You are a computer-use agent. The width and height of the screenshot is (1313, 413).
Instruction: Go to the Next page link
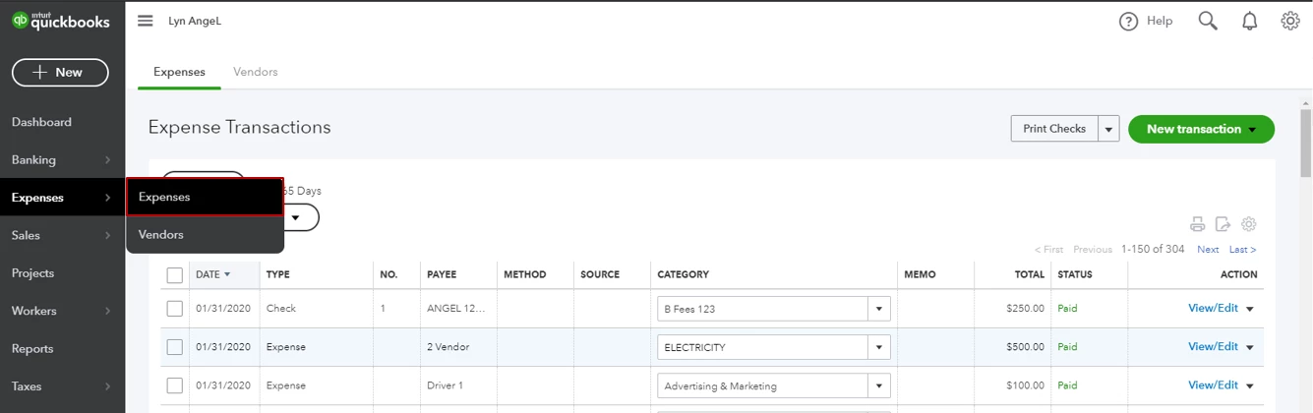click(1208, 250)
